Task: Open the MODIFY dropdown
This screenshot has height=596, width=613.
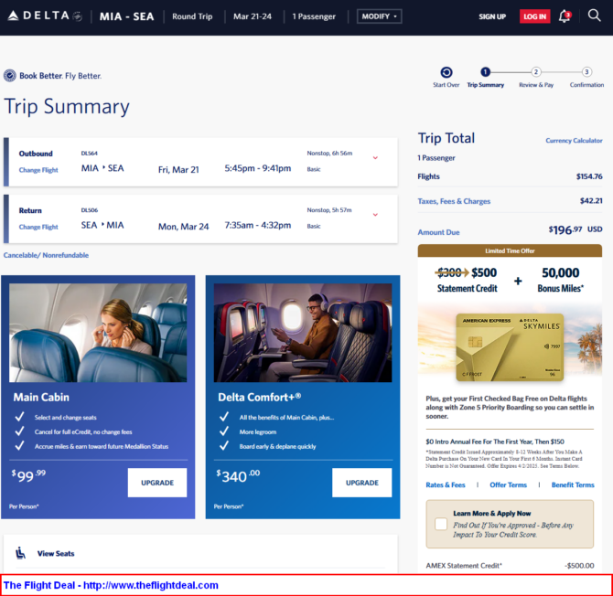Action: [x=379, y=16]
